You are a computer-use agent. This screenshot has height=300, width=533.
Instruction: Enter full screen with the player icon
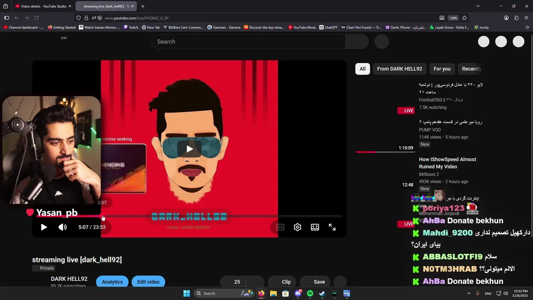click(332, 227)
